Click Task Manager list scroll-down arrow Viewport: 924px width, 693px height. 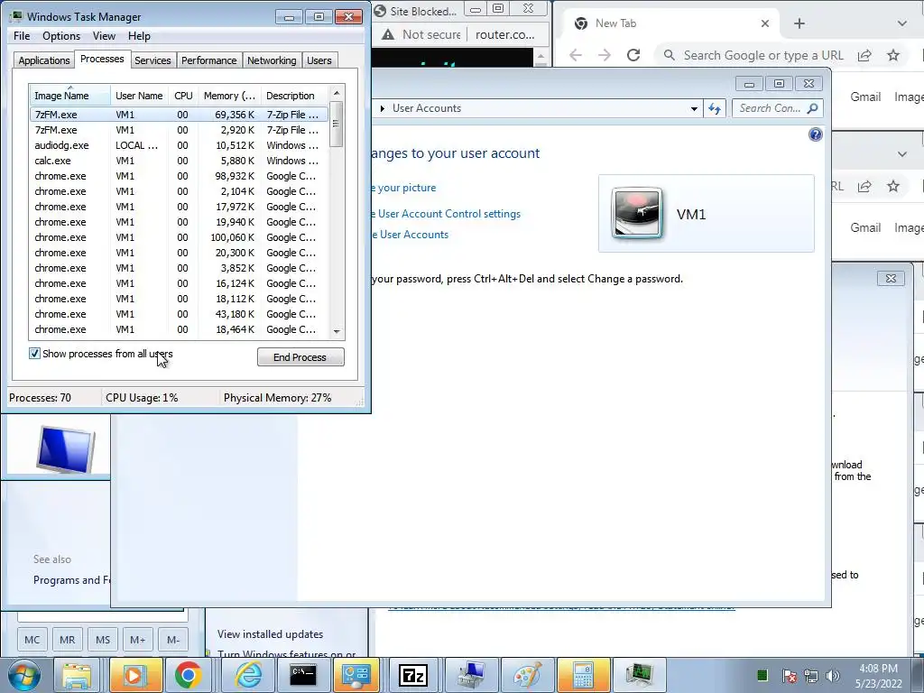337,332
